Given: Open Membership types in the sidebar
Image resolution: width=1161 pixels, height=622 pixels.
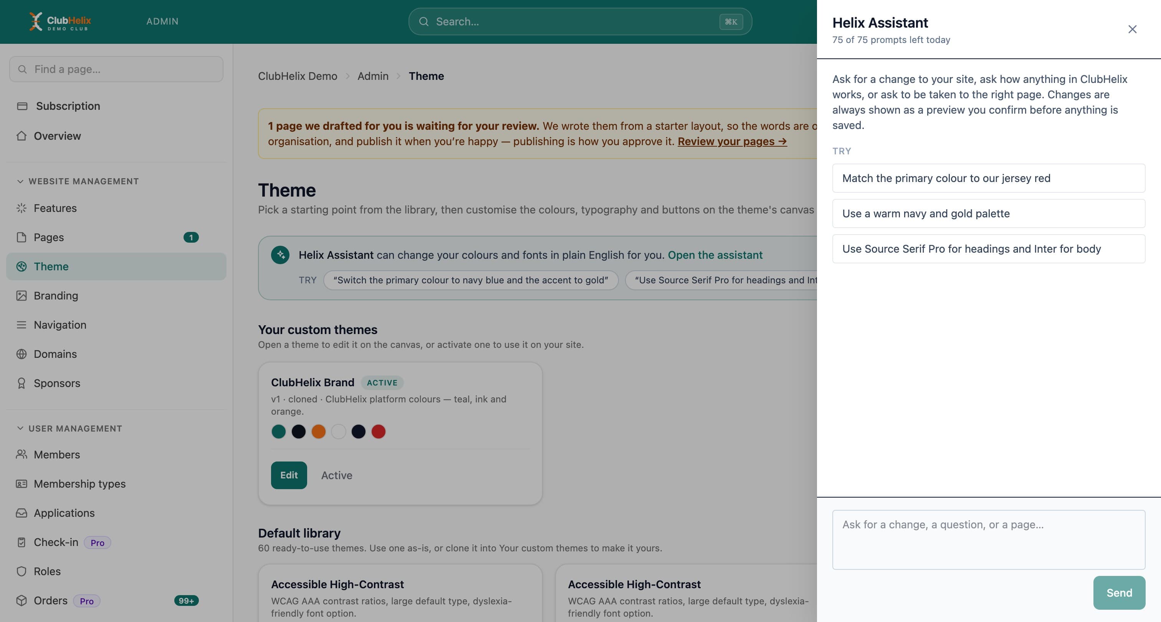Looking at the screenshot, I should click(x=116, y=484).
